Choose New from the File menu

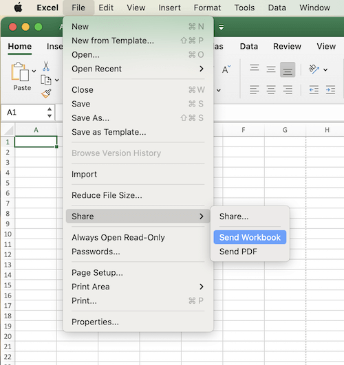[138, 27]
